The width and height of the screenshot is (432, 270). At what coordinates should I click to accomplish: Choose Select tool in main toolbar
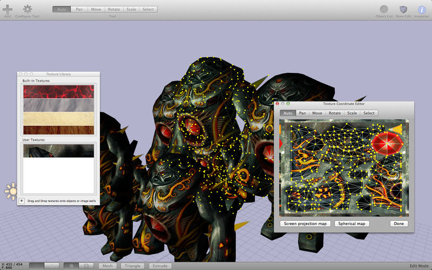click(148, 9)
